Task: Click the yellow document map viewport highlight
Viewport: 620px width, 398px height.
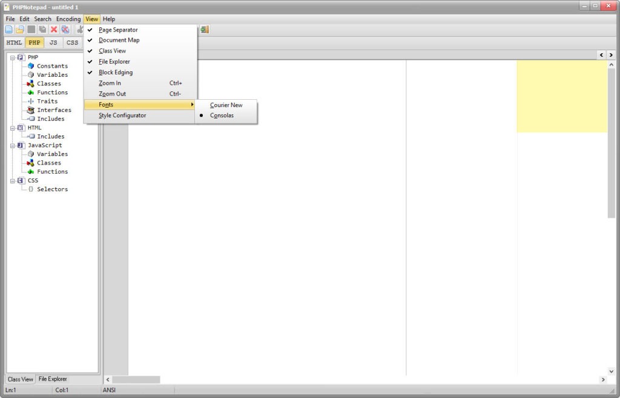Action: click(562, 96)
